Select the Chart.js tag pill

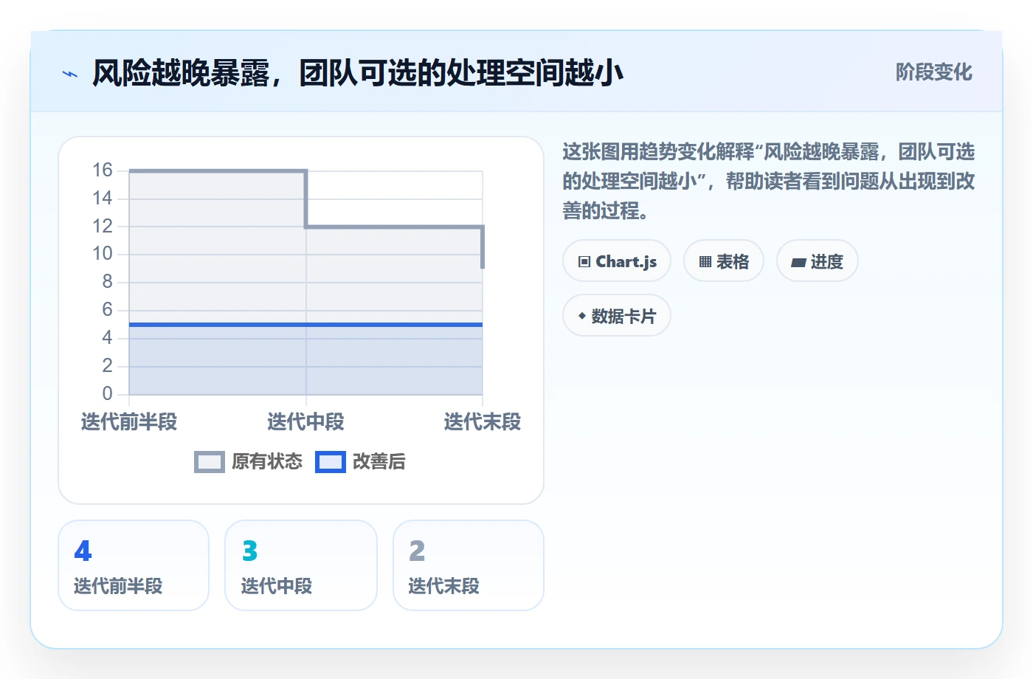click(617, 261)
